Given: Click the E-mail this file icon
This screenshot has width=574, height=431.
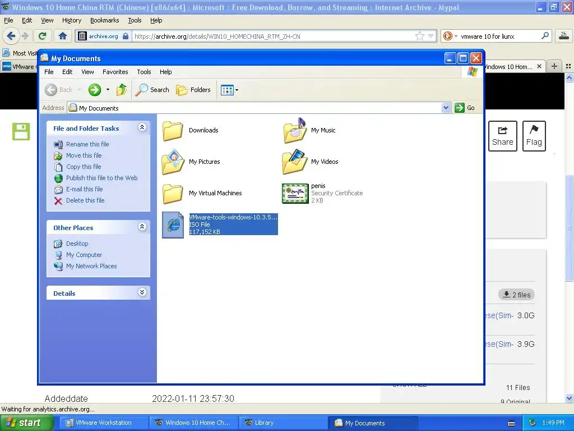Looking at the screenshot, I should (x=58, y=190).
